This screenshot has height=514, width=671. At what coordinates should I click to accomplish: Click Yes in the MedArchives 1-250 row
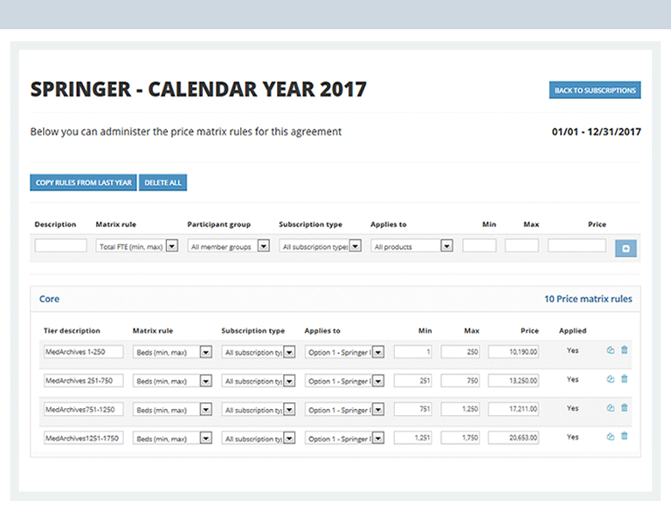(573, 350)
